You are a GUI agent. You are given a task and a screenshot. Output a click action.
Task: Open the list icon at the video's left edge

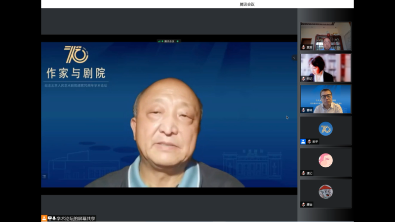(x=44, y=176)
